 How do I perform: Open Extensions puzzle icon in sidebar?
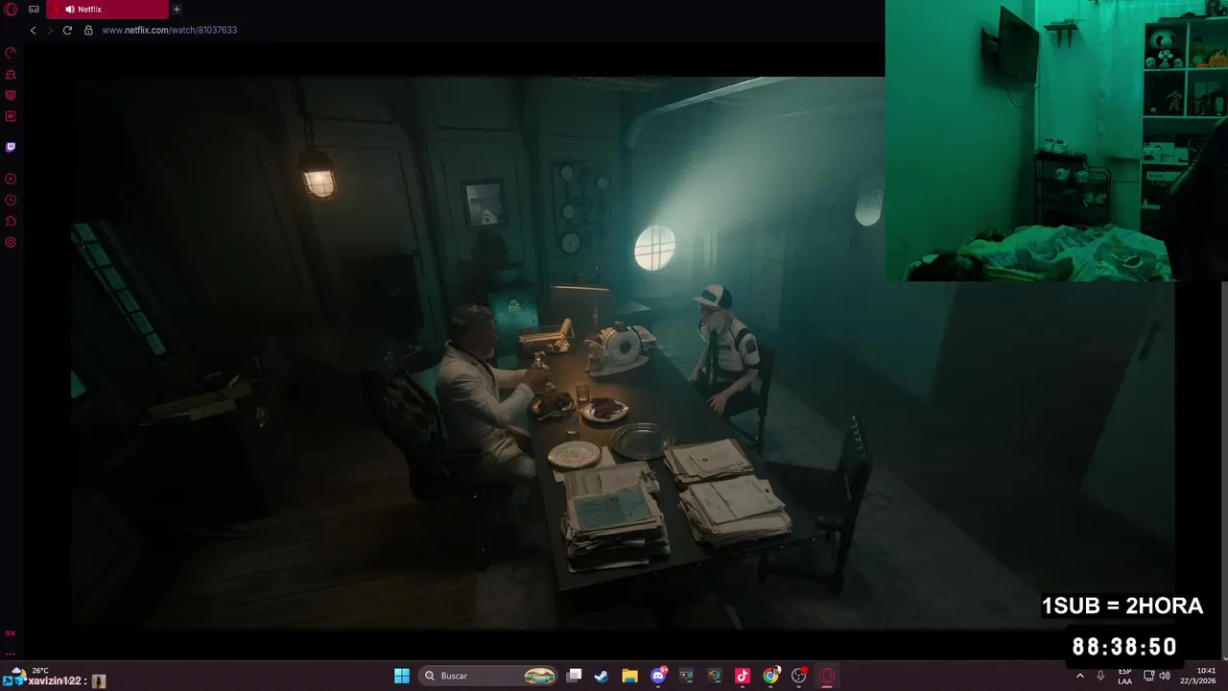tap(11, 221)
